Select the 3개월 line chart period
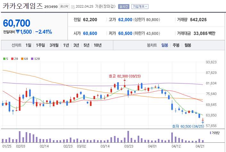 (x=54, y=45)
